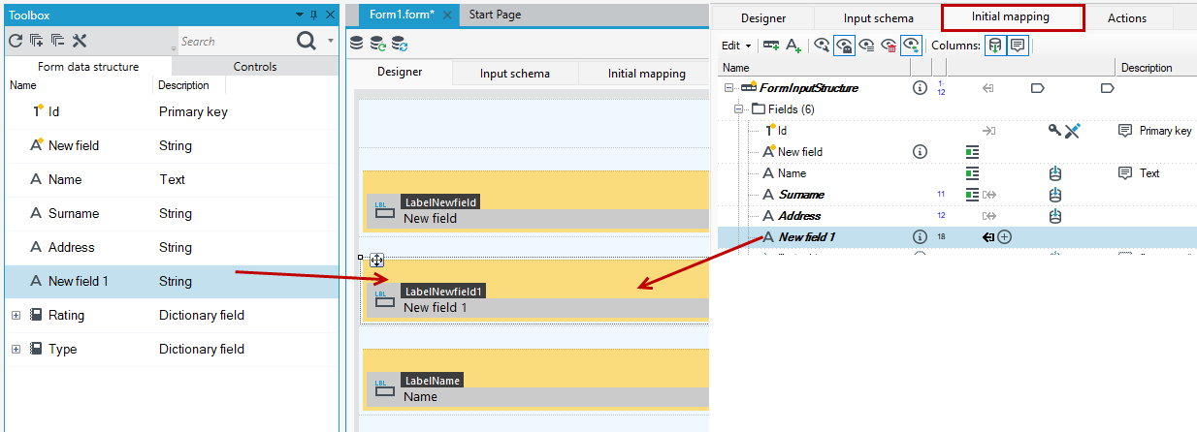Click the add structure icon with plus
1197x432 pixels.
771,46
